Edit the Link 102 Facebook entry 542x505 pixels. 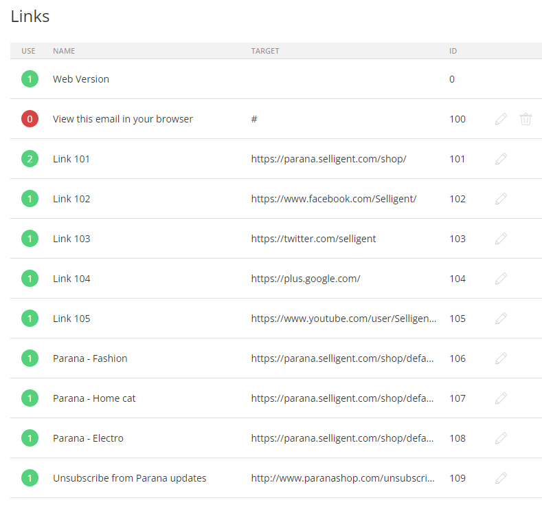point(501,199)
